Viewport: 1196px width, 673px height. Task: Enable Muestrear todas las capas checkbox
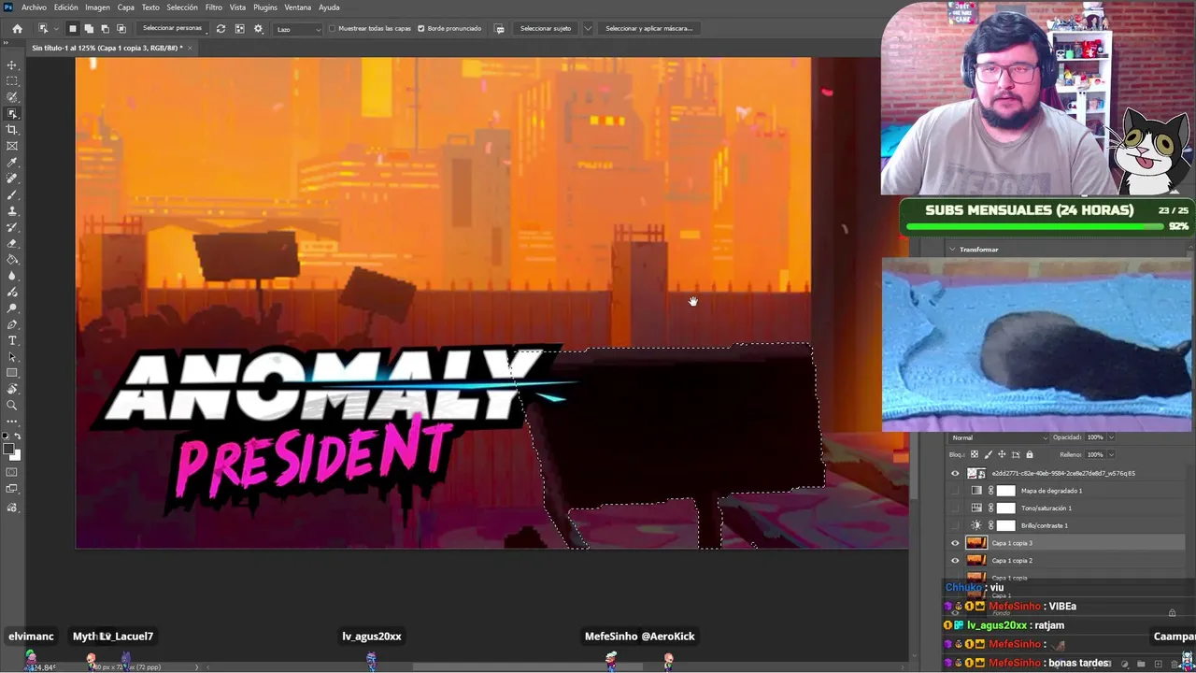[334, 29]
